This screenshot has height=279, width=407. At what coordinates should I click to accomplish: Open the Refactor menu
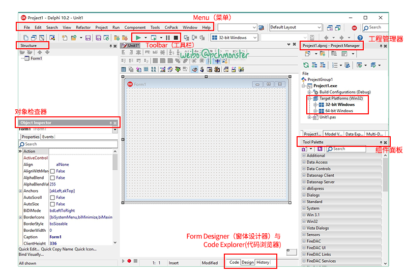tap(83, 27)
